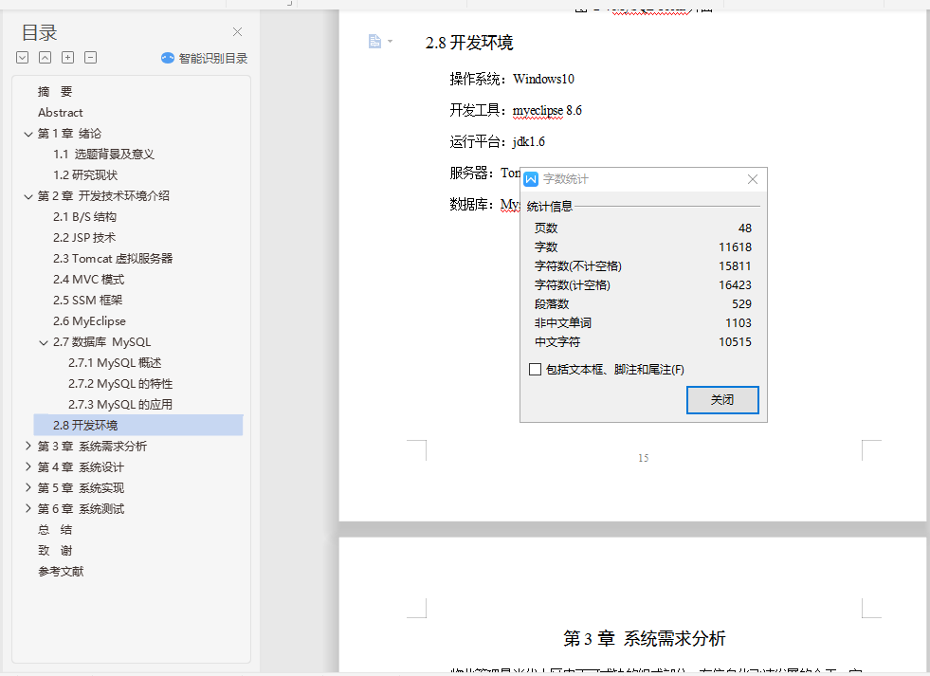The width and height of the screenshot is (930, 676).
Task: Select 1.2 研究现状 outline entry
Action: pos(84,175)
